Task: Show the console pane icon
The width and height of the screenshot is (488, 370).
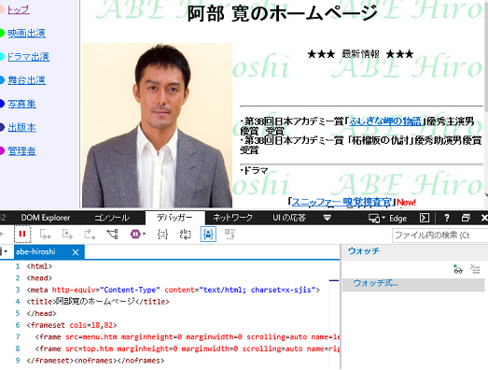Action: tap(425, 218)
